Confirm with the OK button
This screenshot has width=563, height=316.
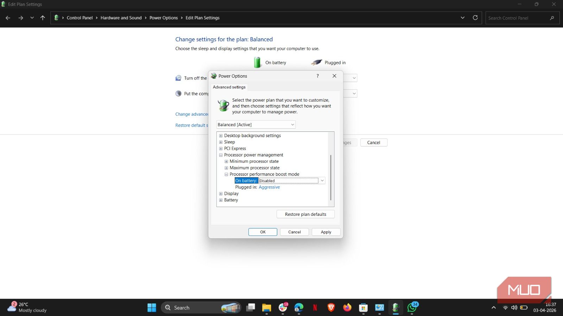[263, 232]
